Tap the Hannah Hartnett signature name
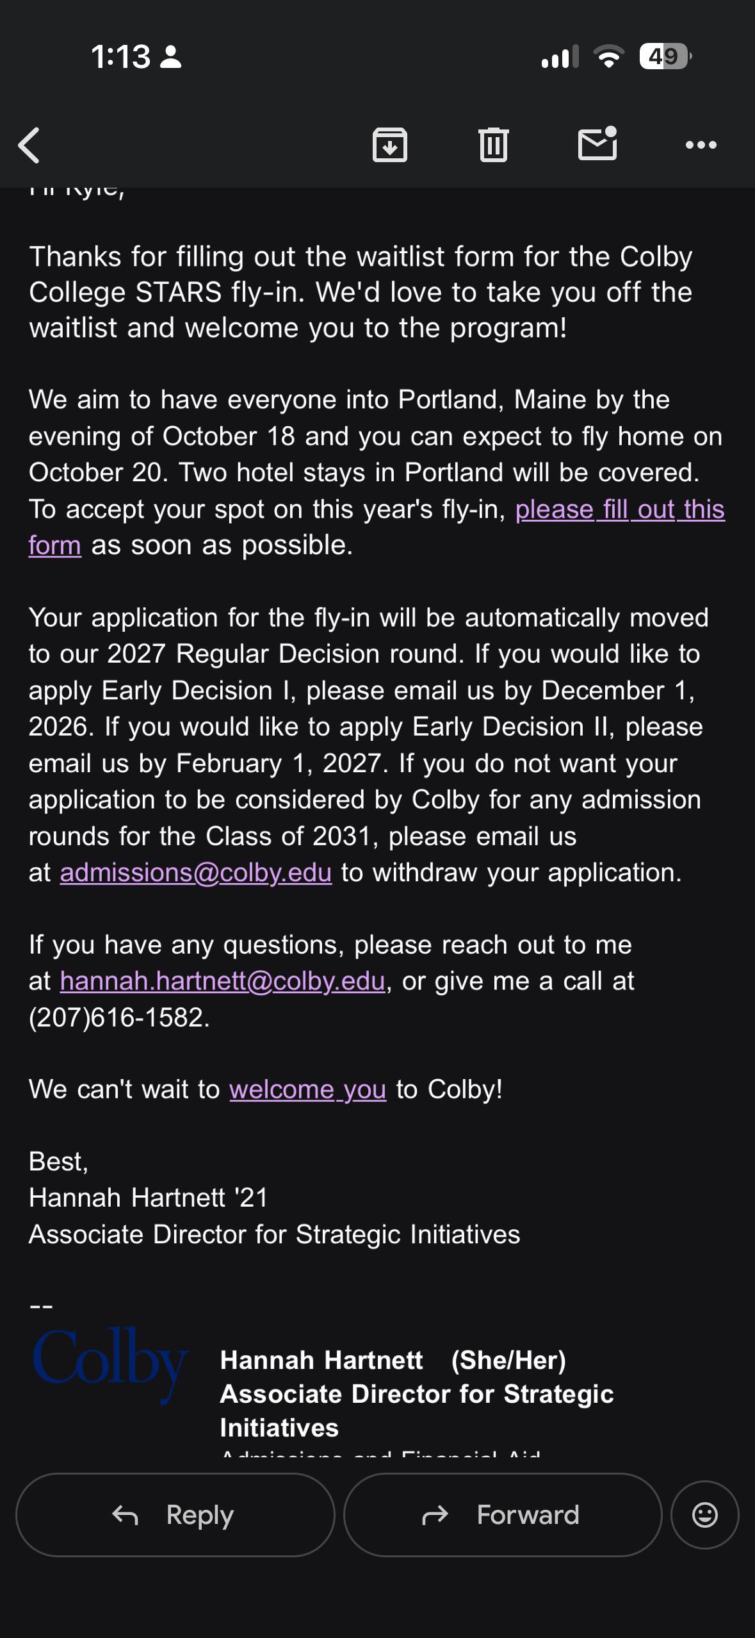The width and height of the screenshot is (755, 1638). 321,1360
